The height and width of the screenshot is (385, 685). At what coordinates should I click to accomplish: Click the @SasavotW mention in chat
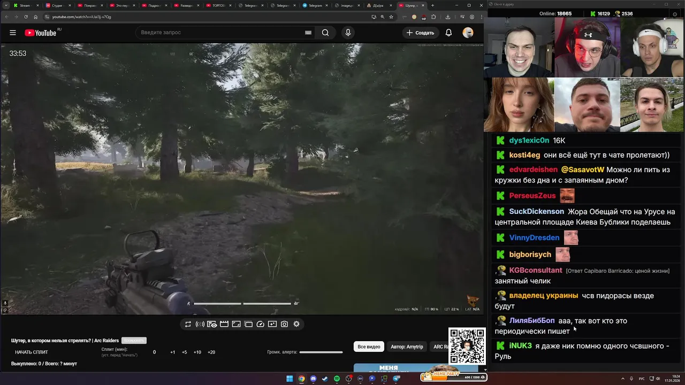click(582, 170)
